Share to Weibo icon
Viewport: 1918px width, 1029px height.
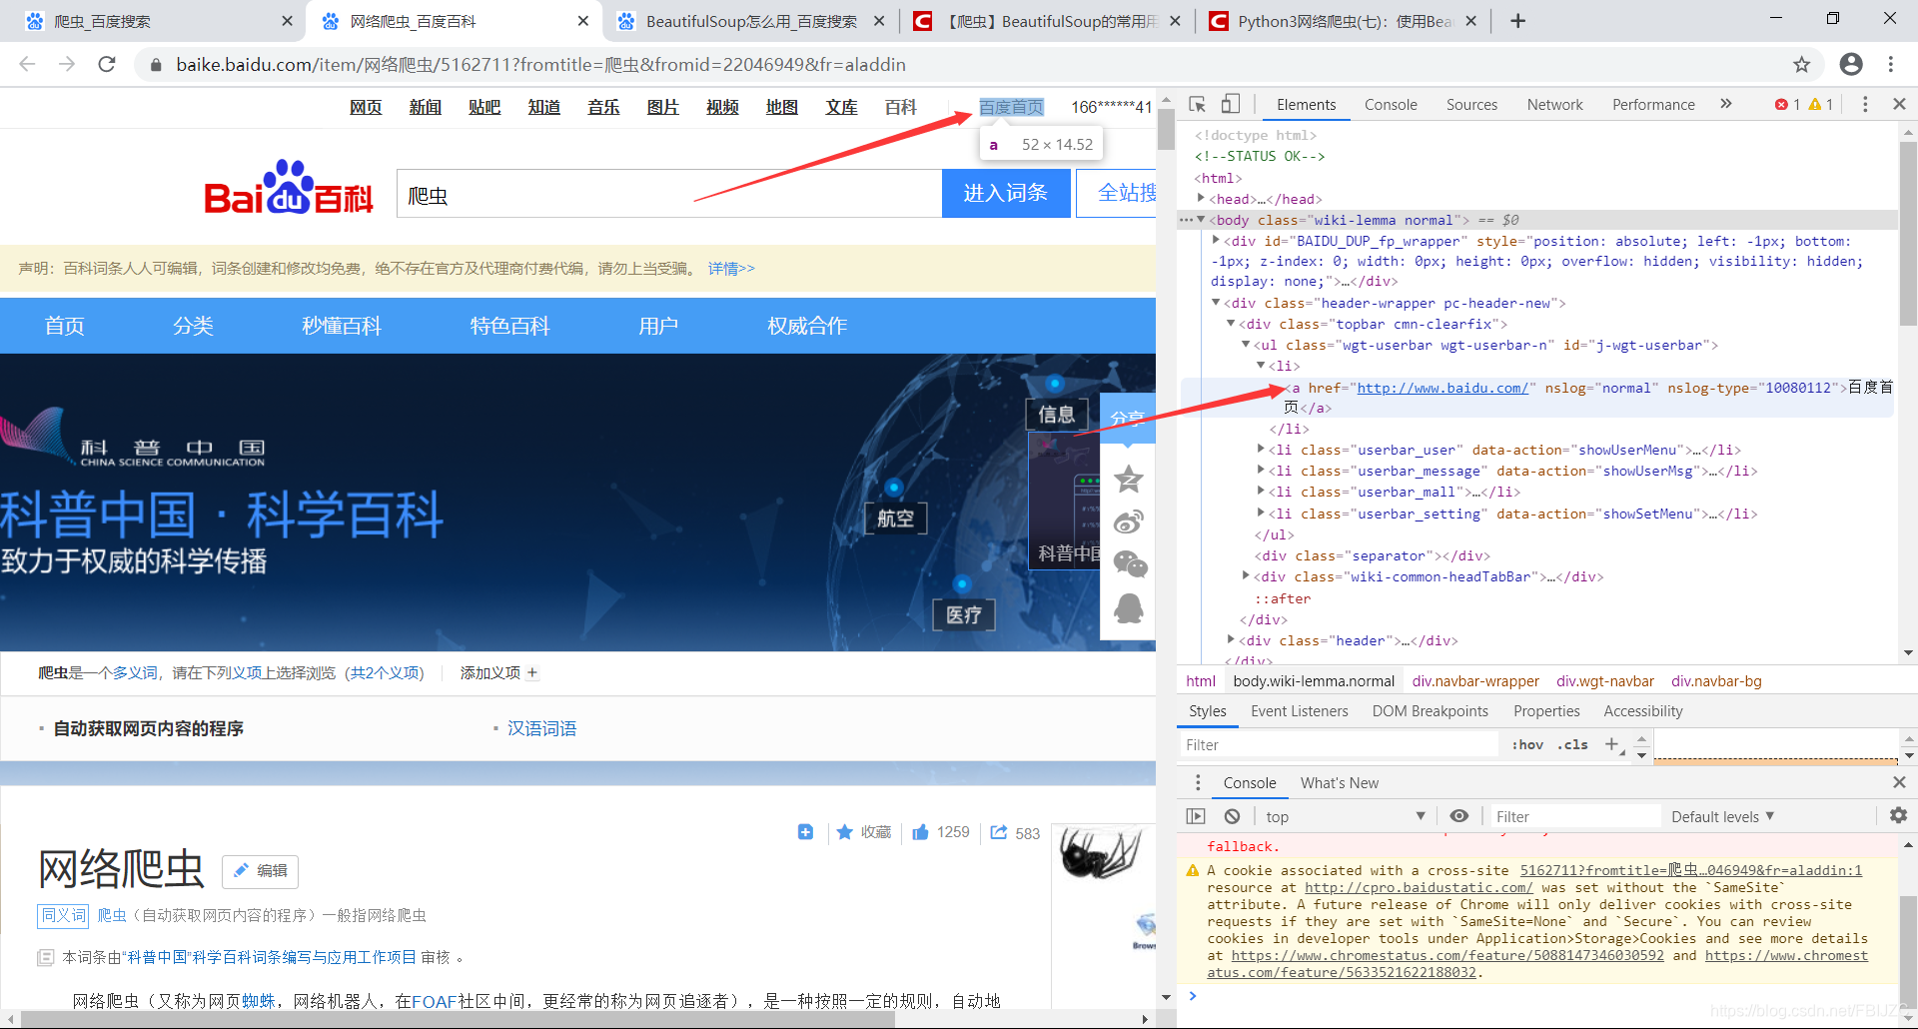(x=1129, y=521)
